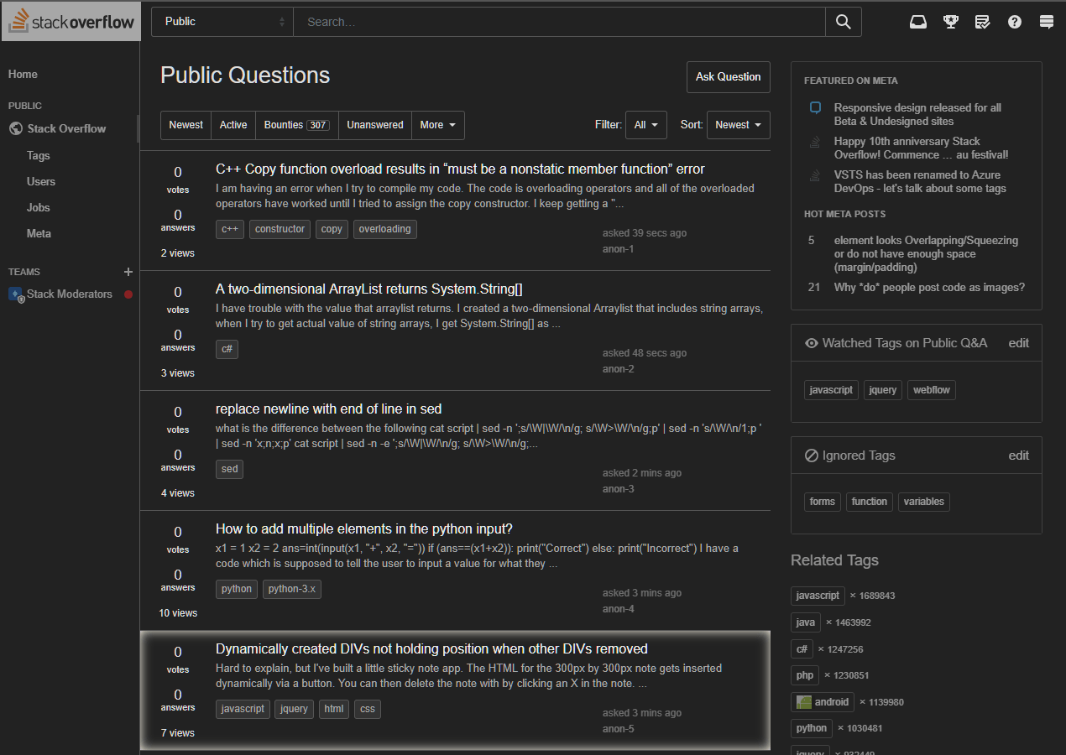
Task: Click the help question mark icon
Action: [x=1015, y=22]
